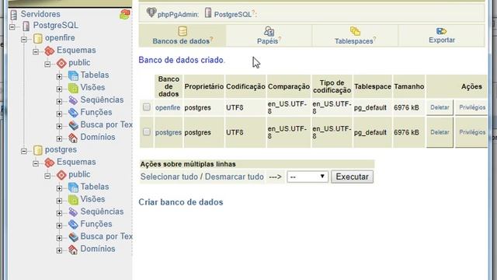Click the Domínios icon under postgres

click(x=73, y=249)
